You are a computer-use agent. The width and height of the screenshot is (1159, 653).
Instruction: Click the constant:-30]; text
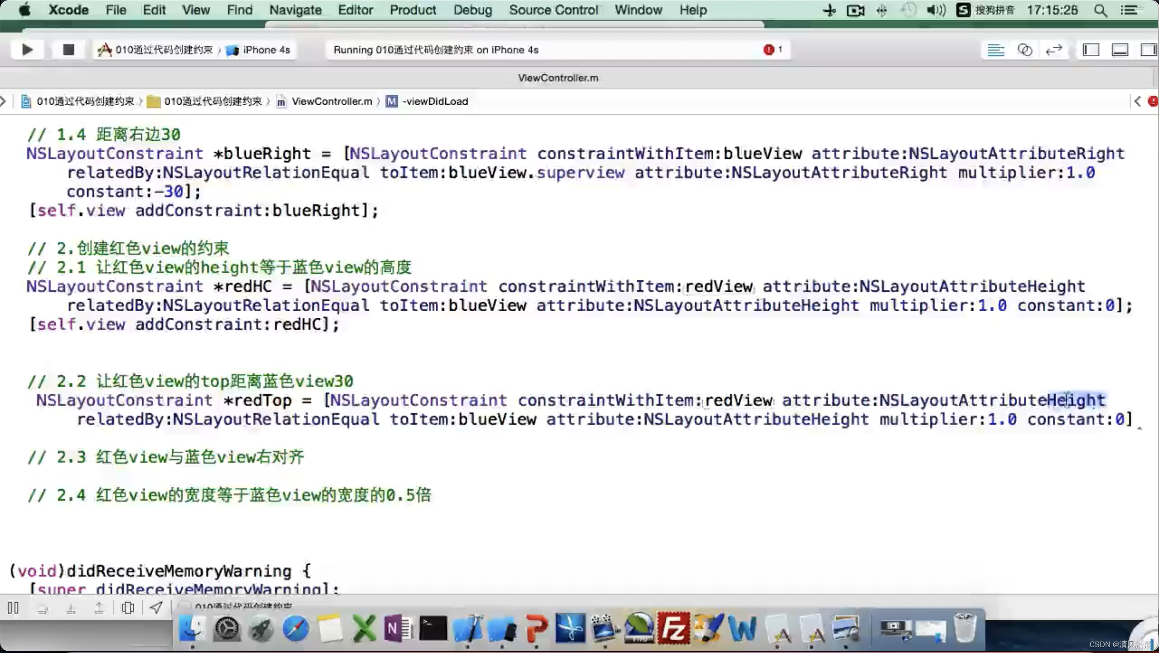click(134, 192)
